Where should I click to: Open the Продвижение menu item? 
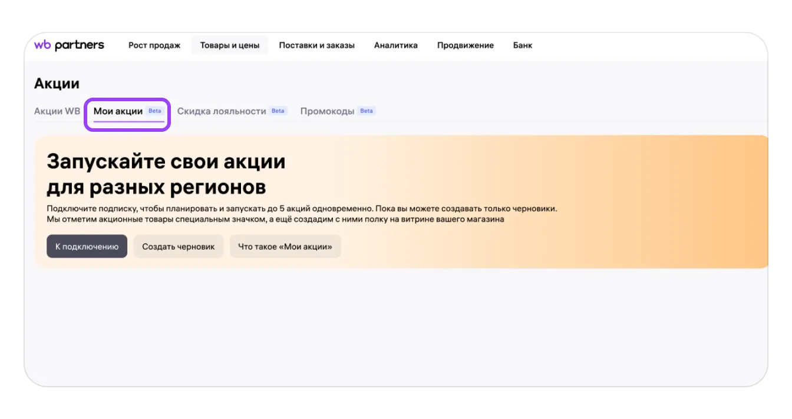(x=465, y=45)
